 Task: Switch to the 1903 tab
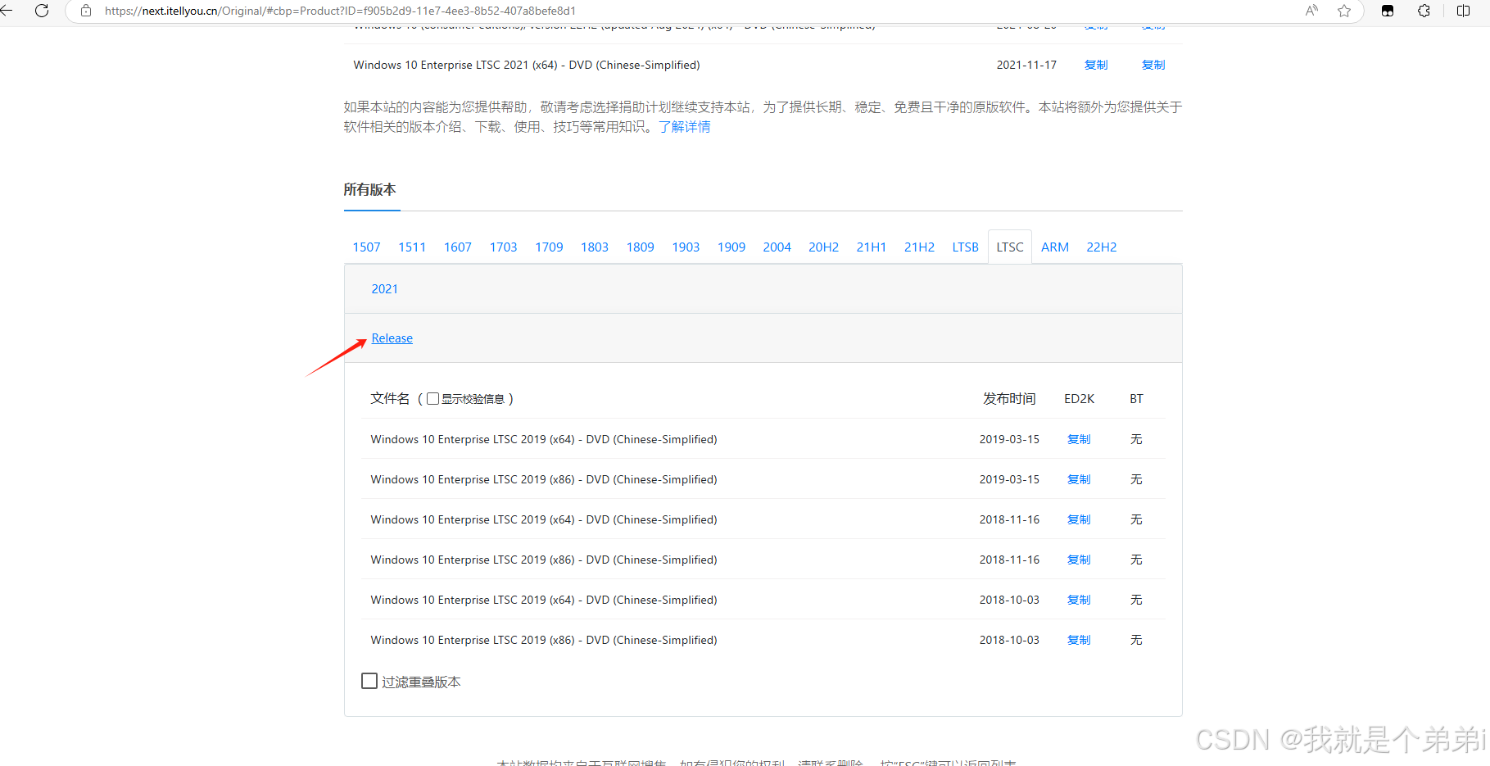point(686,247)
